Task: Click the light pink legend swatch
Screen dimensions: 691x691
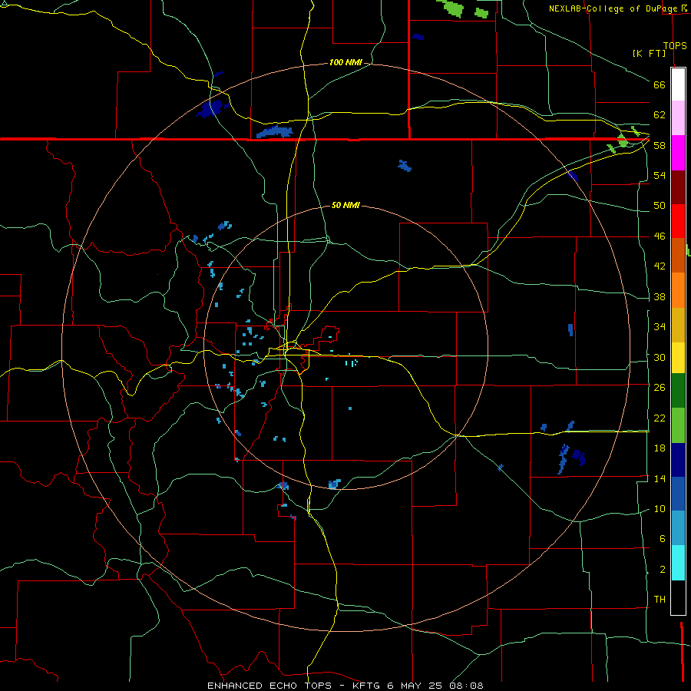Action: (x=678, y=118)
